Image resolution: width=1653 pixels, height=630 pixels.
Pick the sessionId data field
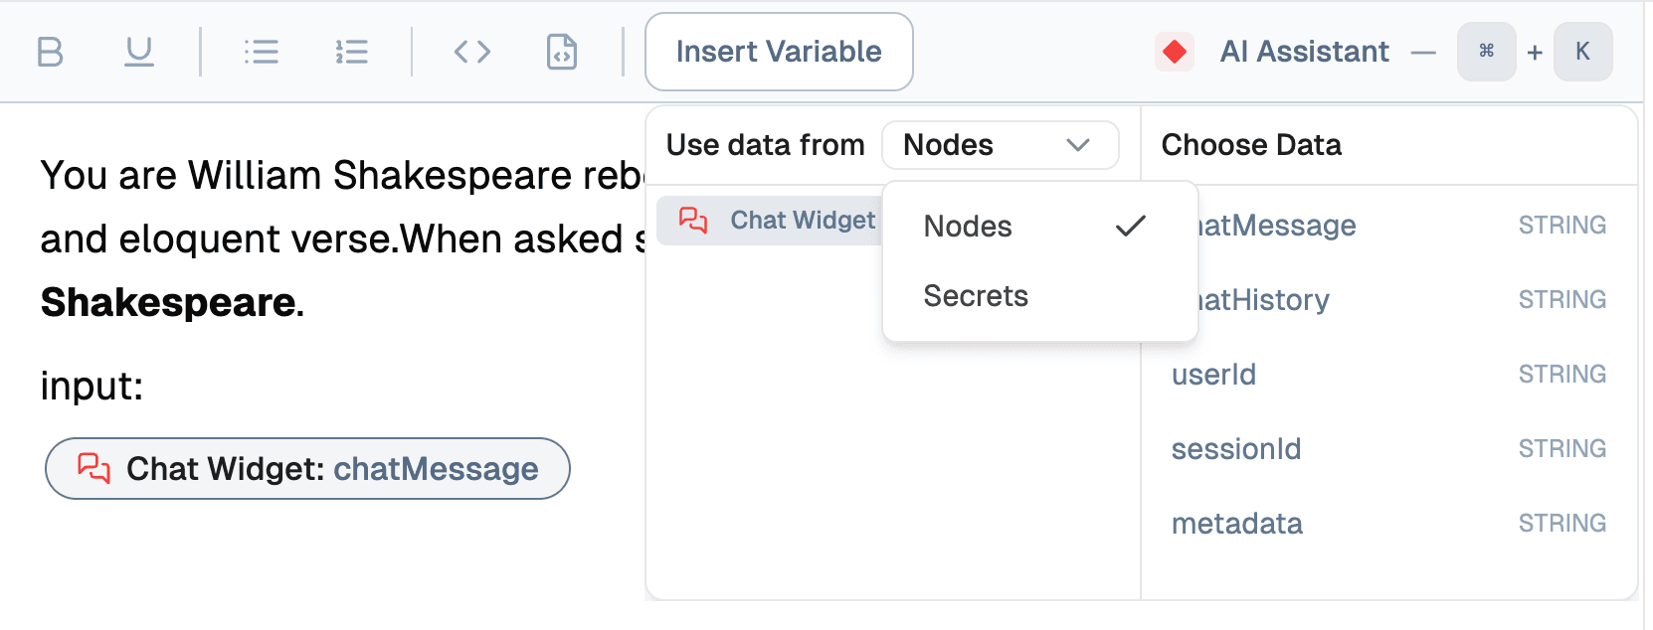tap(1236, 449)
